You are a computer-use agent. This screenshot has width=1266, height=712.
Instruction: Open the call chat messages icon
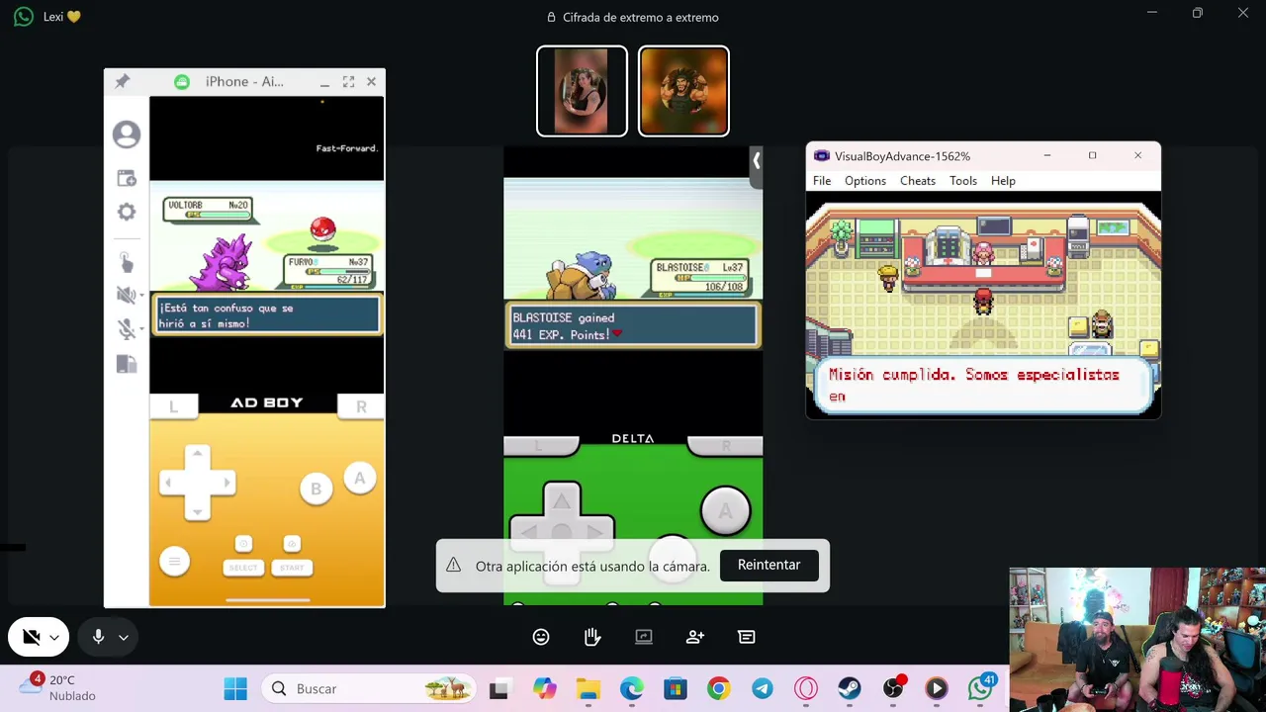(x=747, y=637)
